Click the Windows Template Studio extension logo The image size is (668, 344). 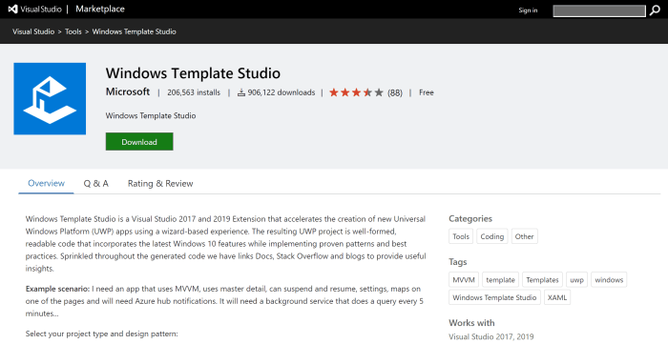[x=50, y=99]
